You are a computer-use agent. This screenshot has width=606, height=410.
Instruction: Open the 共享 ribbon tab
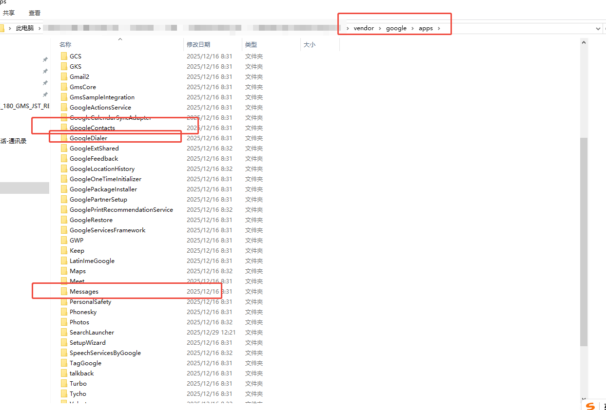click(9, 13)
